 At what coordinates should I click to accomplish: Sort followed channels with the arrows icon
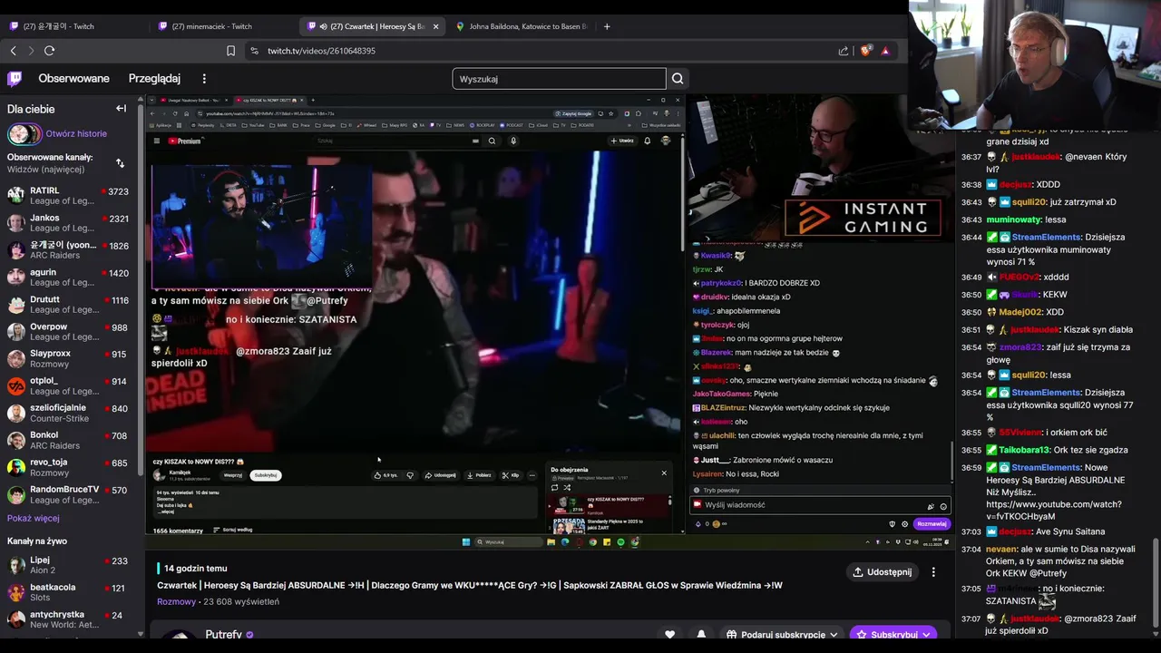click(121, 163)
